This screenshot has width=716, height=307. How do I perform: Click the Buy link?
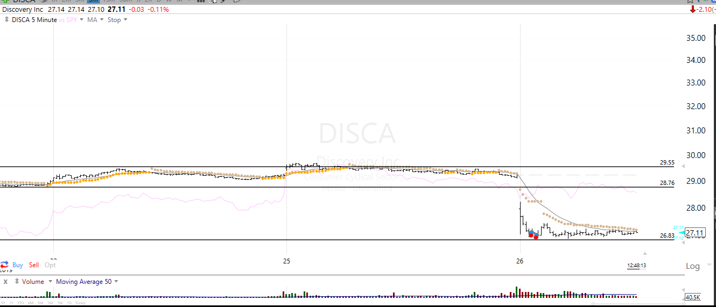click(x=17, y=265)
